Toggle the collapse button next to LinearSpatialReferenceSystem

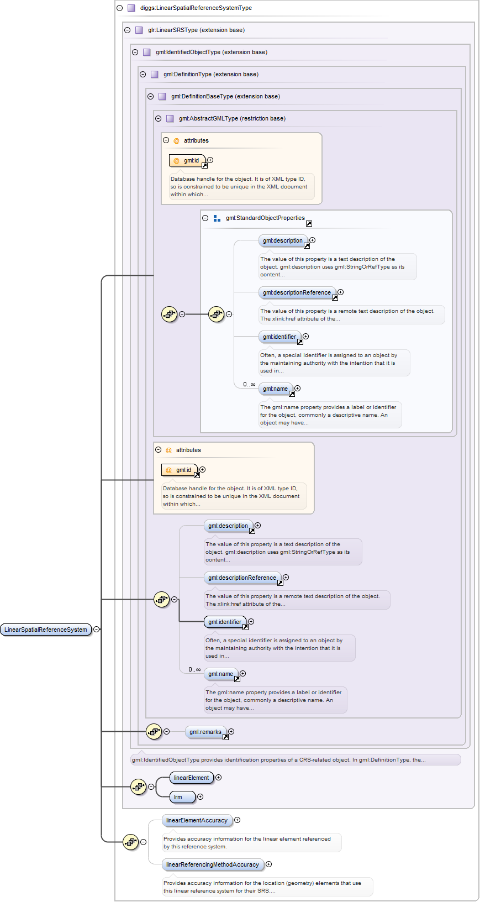click(x=97, y=630)
